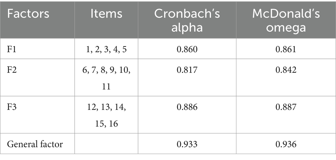The height and width of the screenshot is (160, 336).
Task: Click the omega value 0.861
Action: (286, 49)
